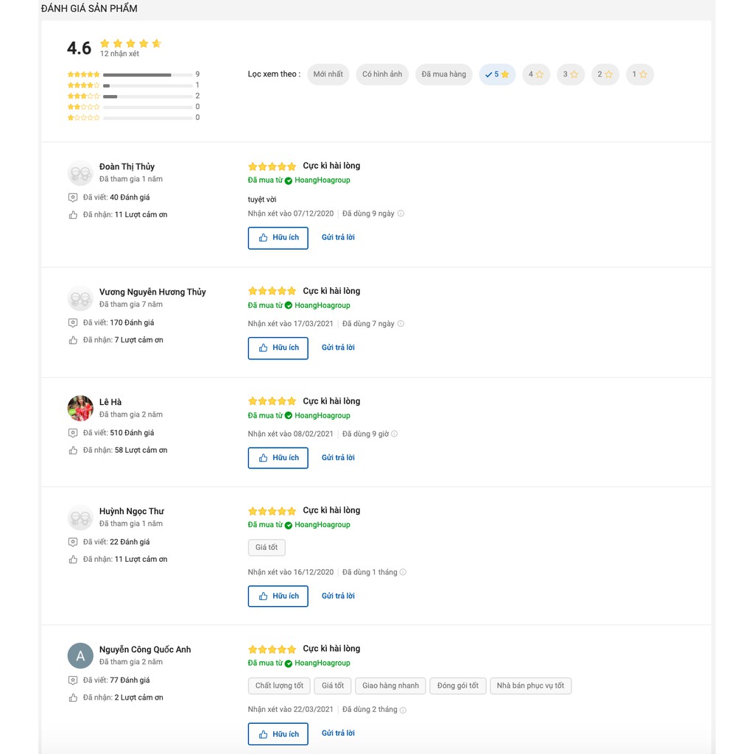
Task: Click review count icon under Vương Nguyễn Hương Thủy
Action: coord(73,323)
